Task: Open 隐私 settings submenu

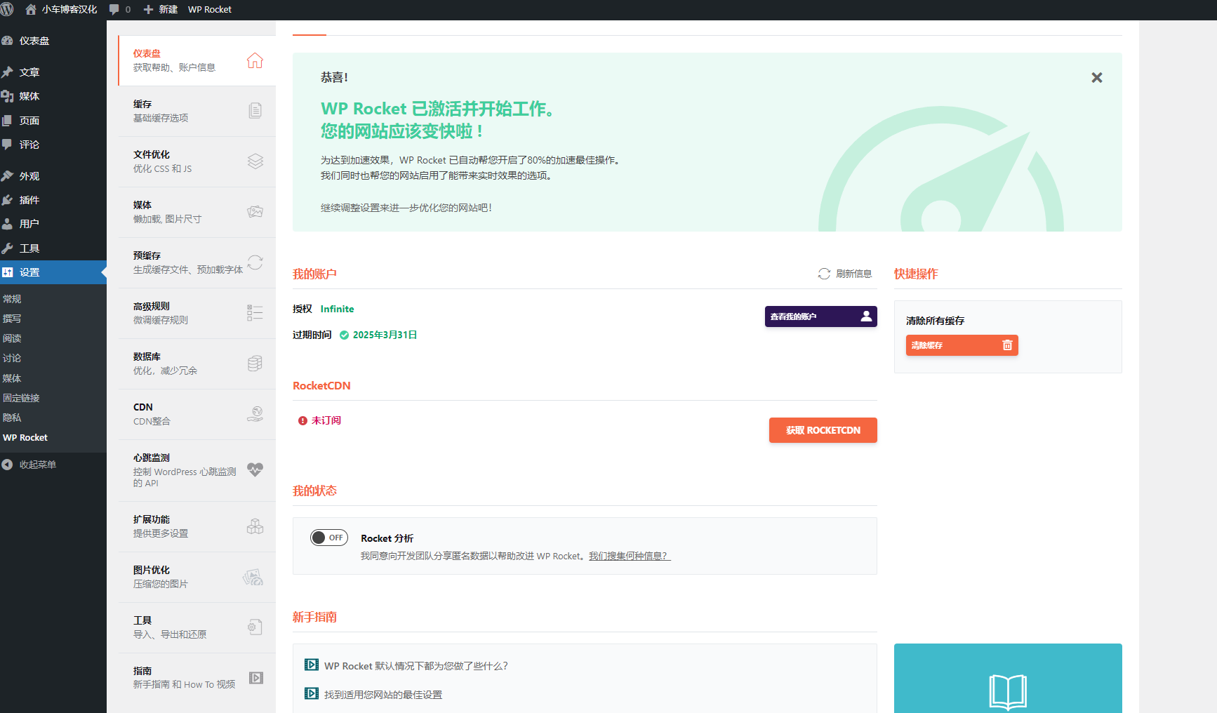Action: (x=12, y=418)
